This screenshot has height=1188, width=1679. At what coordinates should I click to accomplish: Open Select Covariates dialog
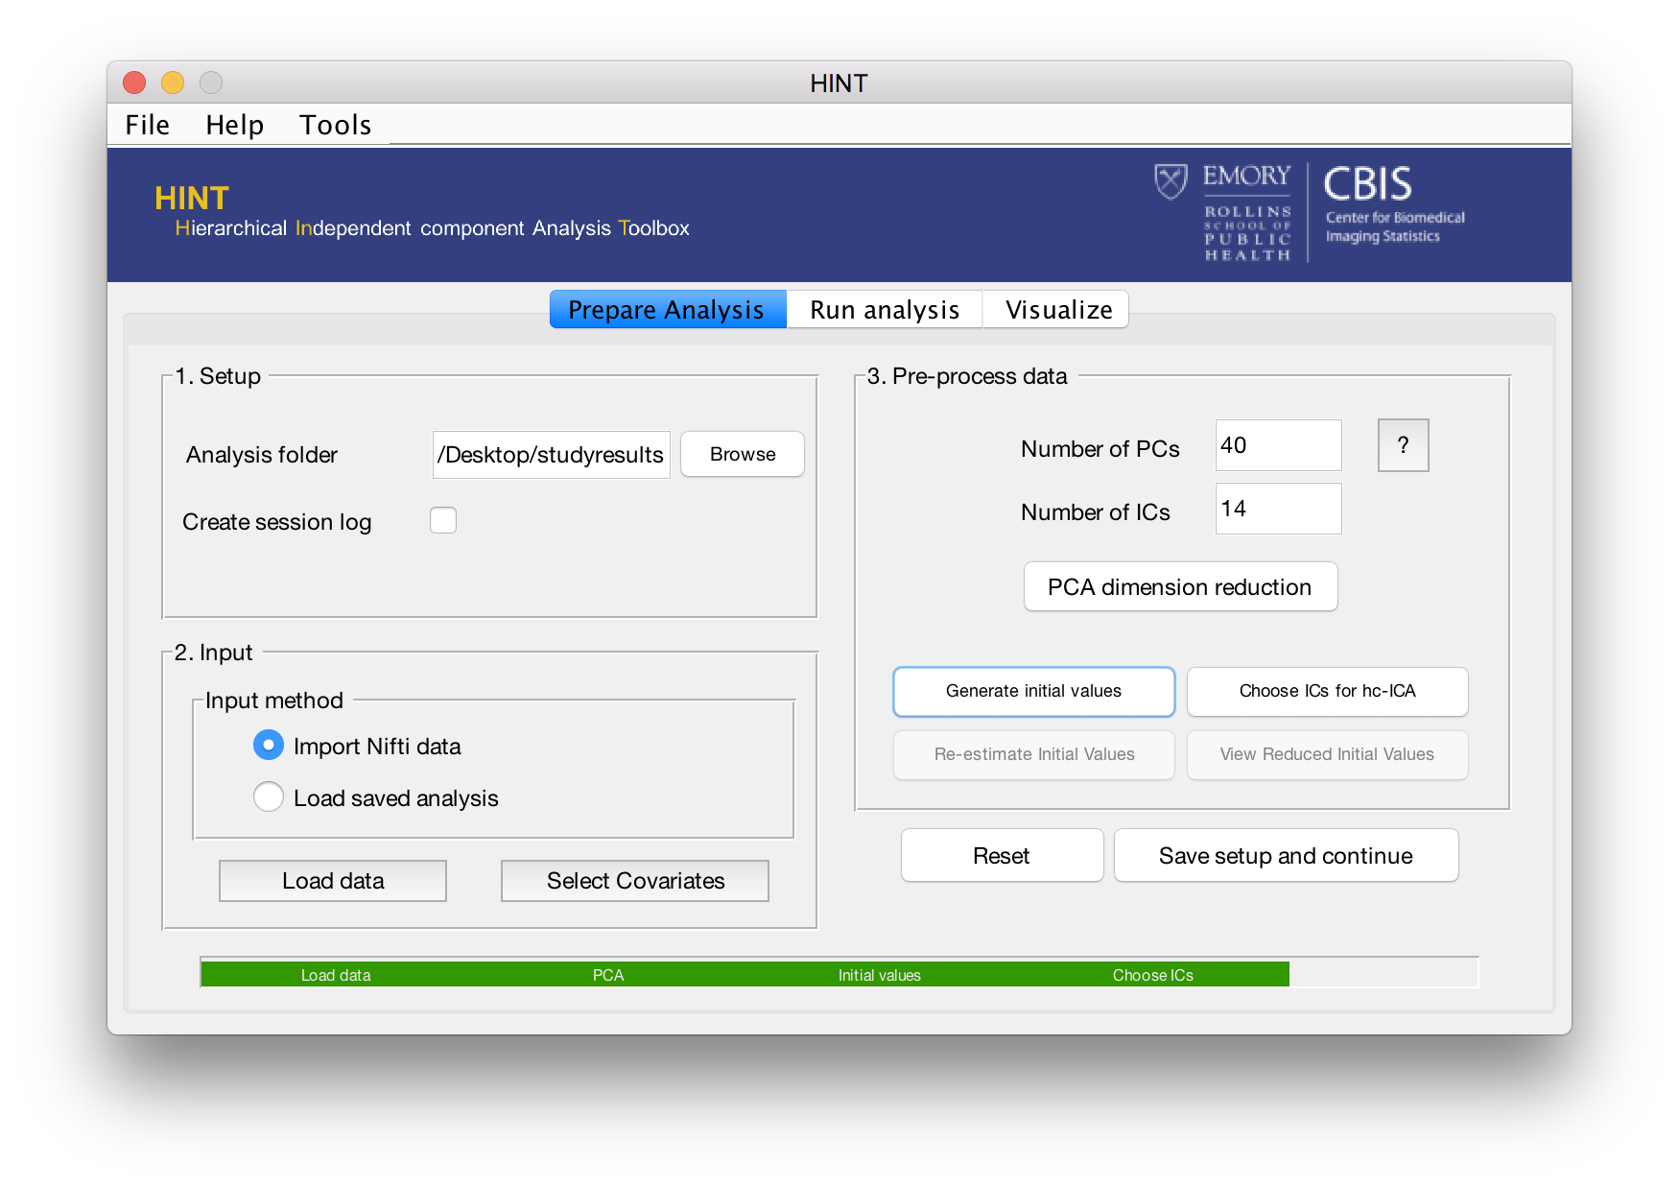635,881
